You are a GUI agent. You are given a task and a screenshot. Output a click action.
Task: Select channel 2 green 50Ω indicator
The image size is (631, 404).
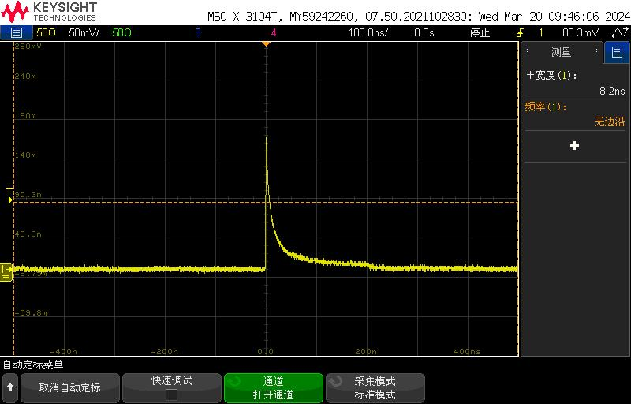click(122, 32)
